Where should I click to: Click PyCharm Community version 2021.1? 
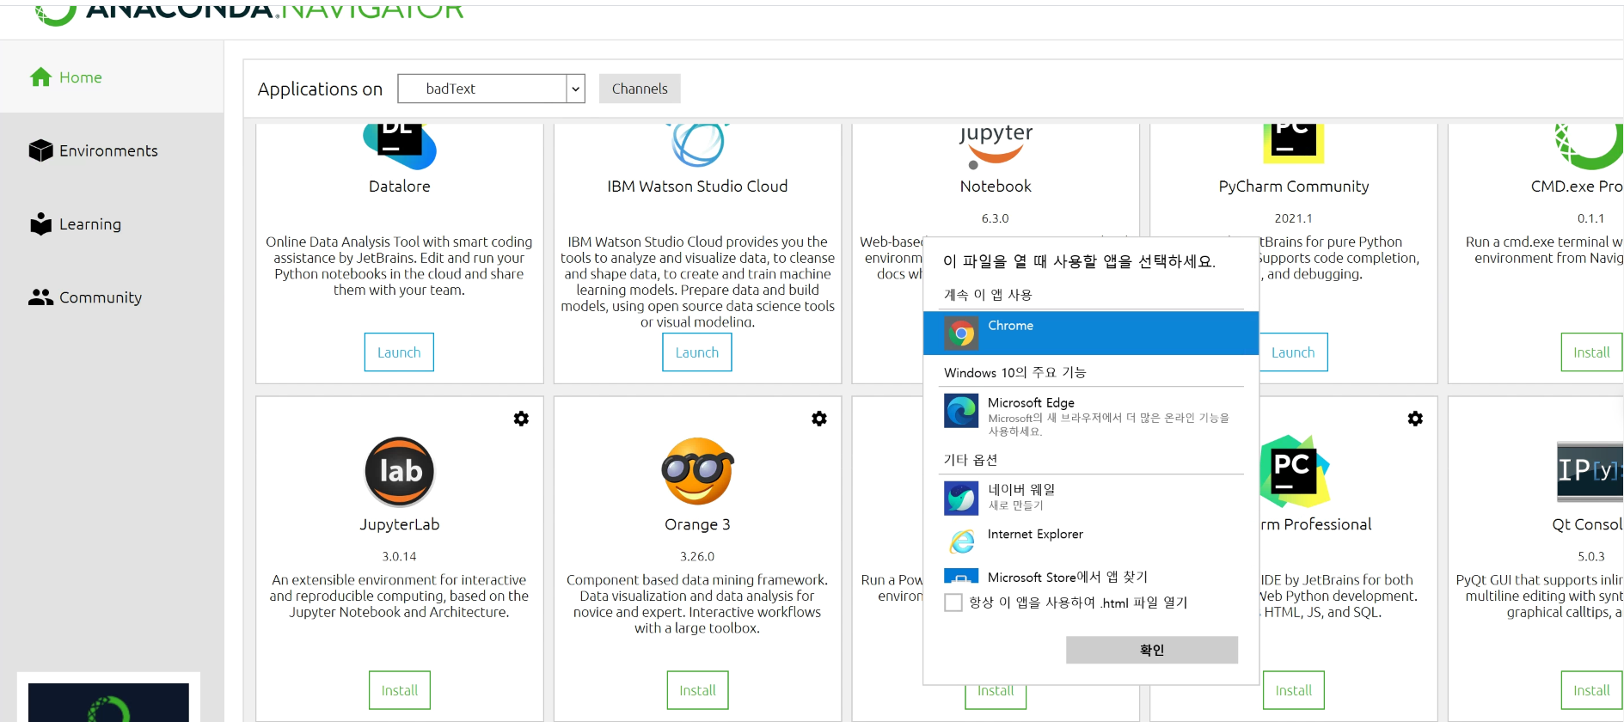pos(1293,218)
